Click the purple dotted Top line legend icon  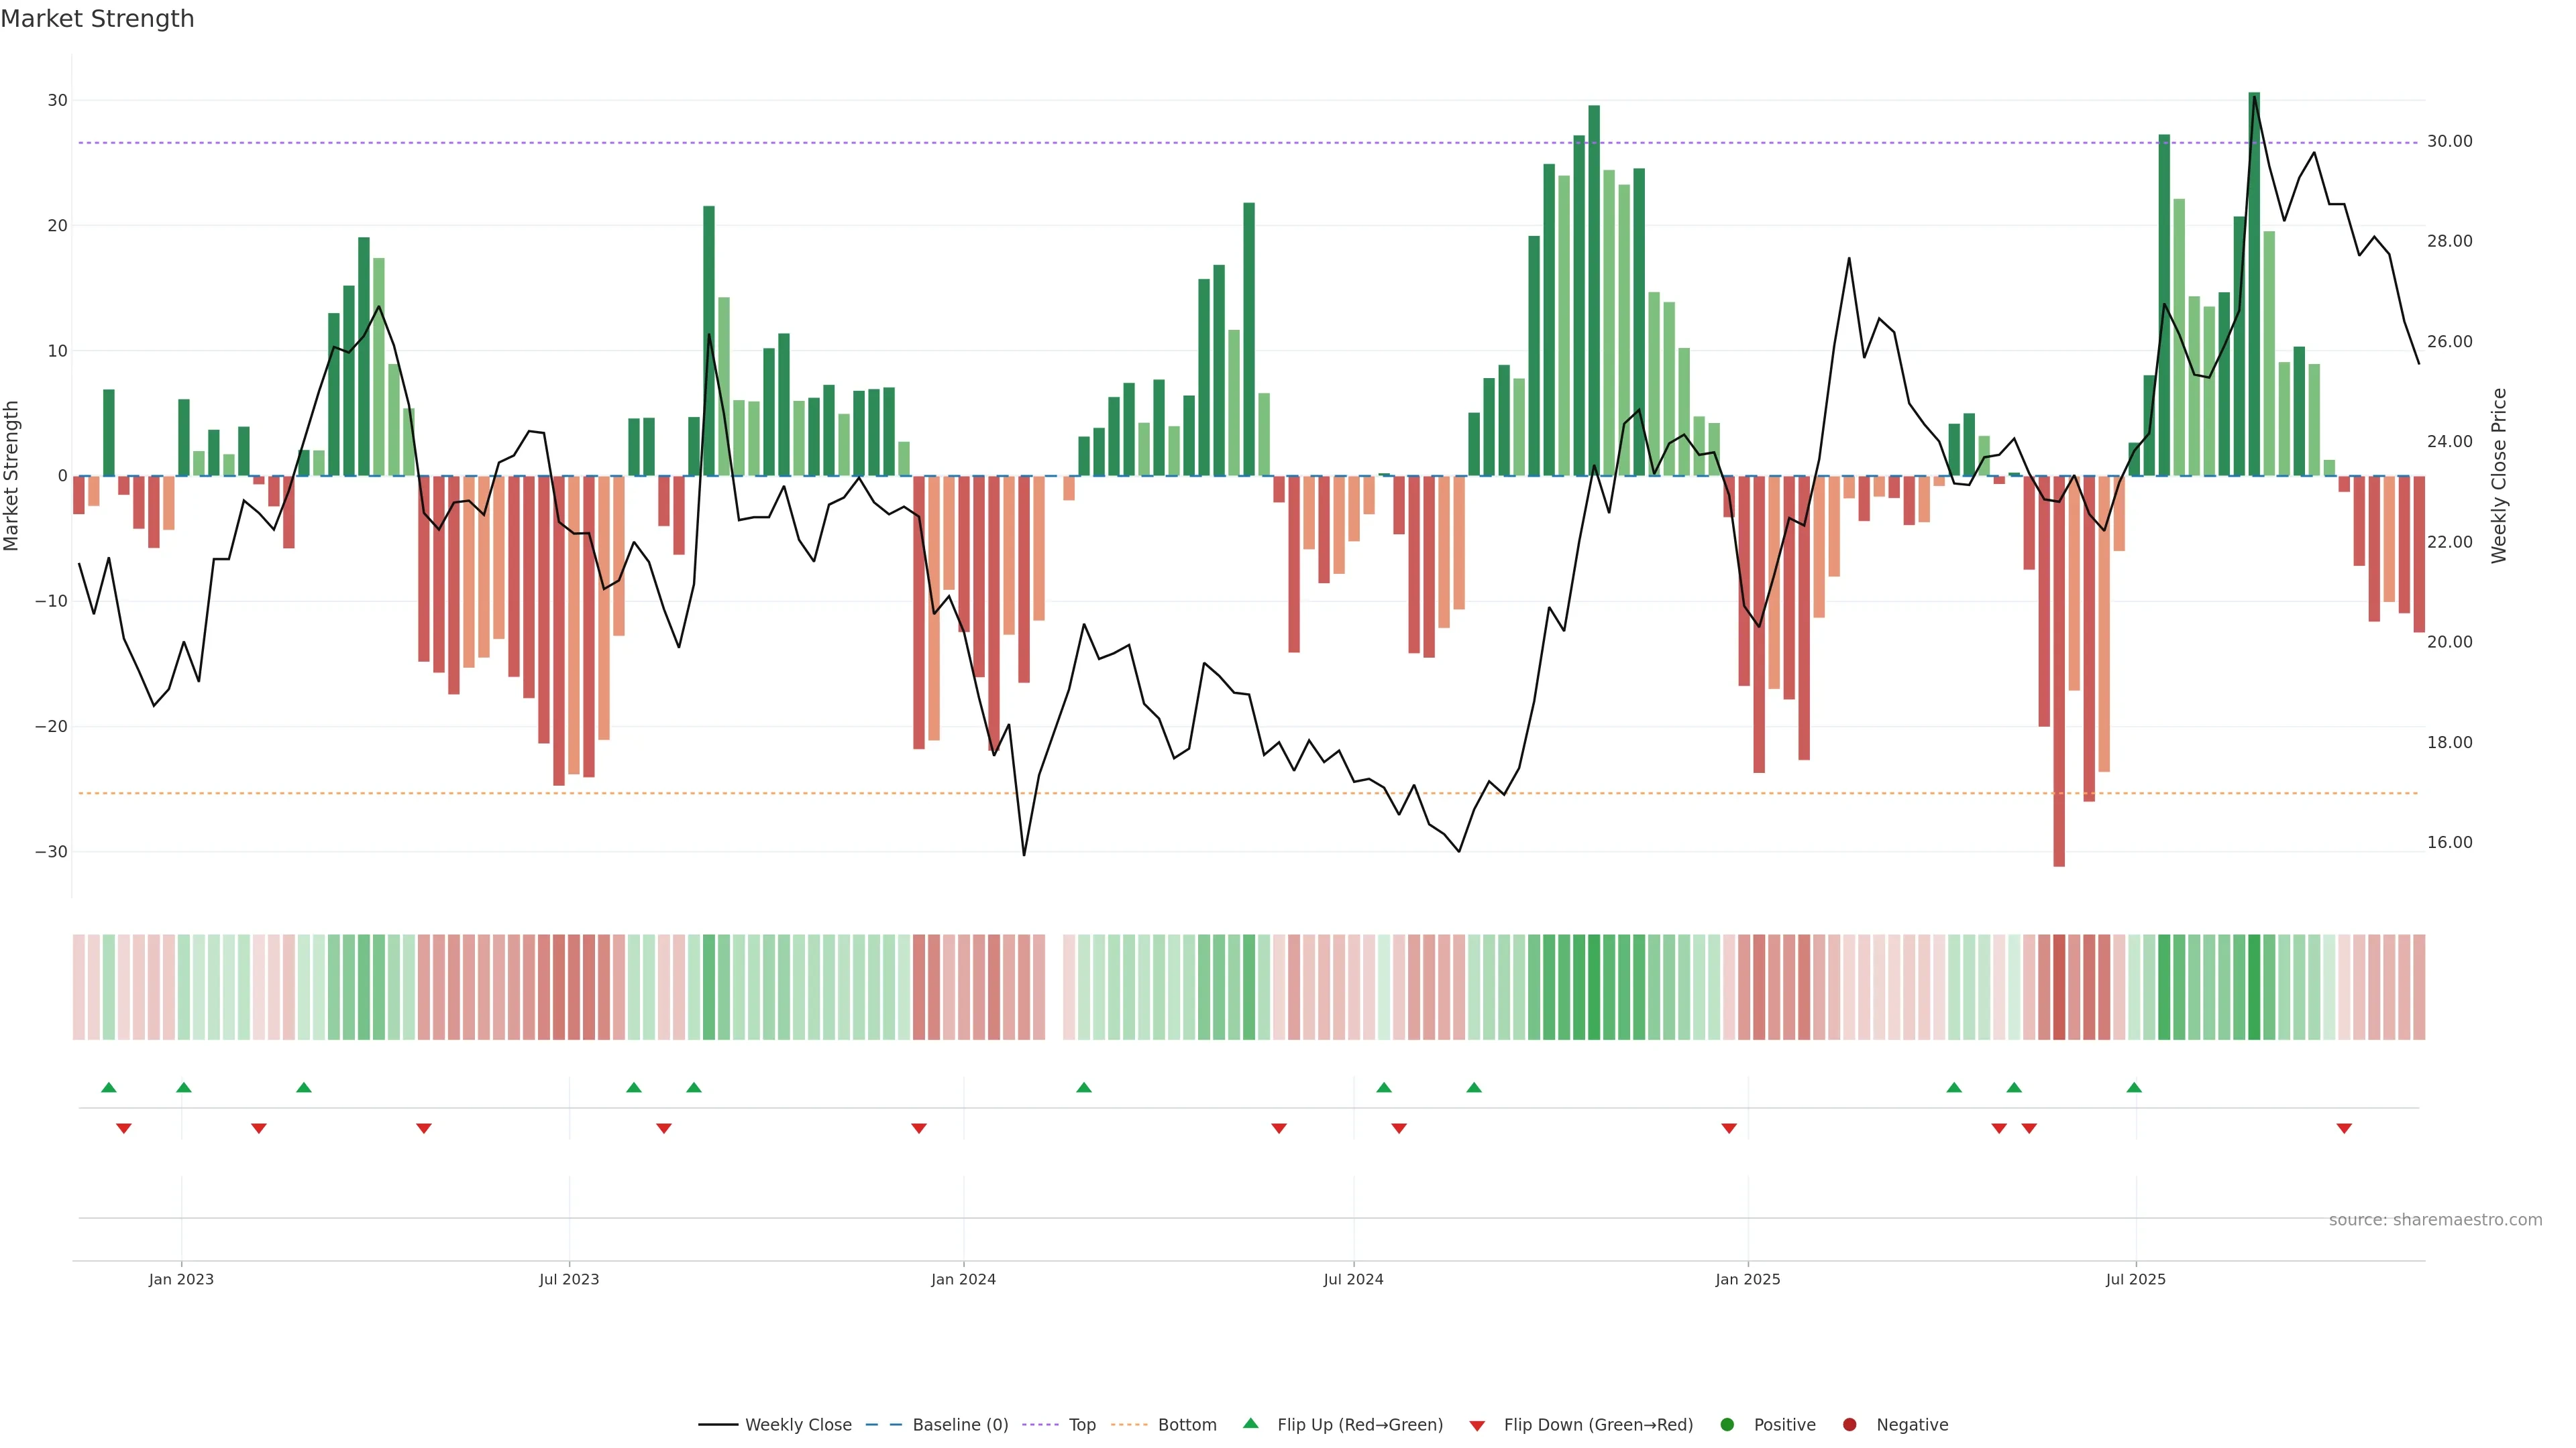pyautogui.click(x=1040, y=1424)
